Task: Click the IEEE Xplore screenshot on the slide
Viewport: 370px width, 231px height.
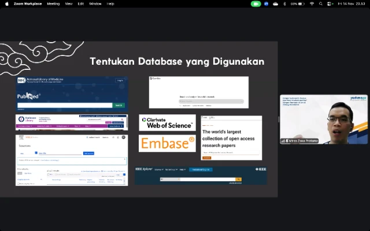Action: coord(201,176)
